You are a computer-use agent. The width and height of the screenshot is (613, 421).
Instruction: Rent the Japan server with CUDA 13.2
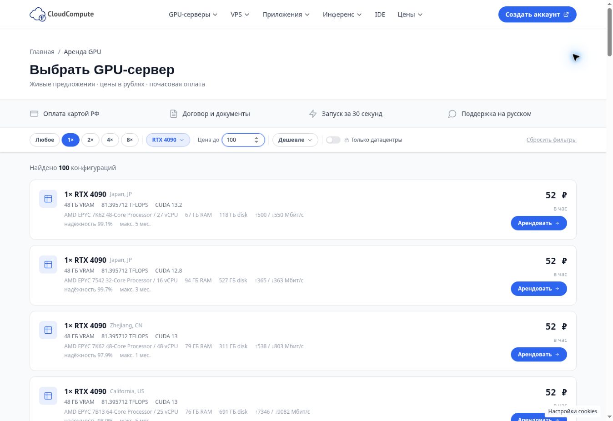[539, 223]
